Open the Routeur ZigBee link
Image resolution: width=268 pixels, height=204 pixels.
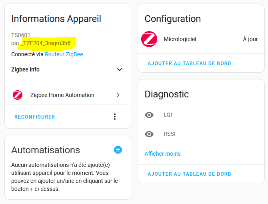64,54
